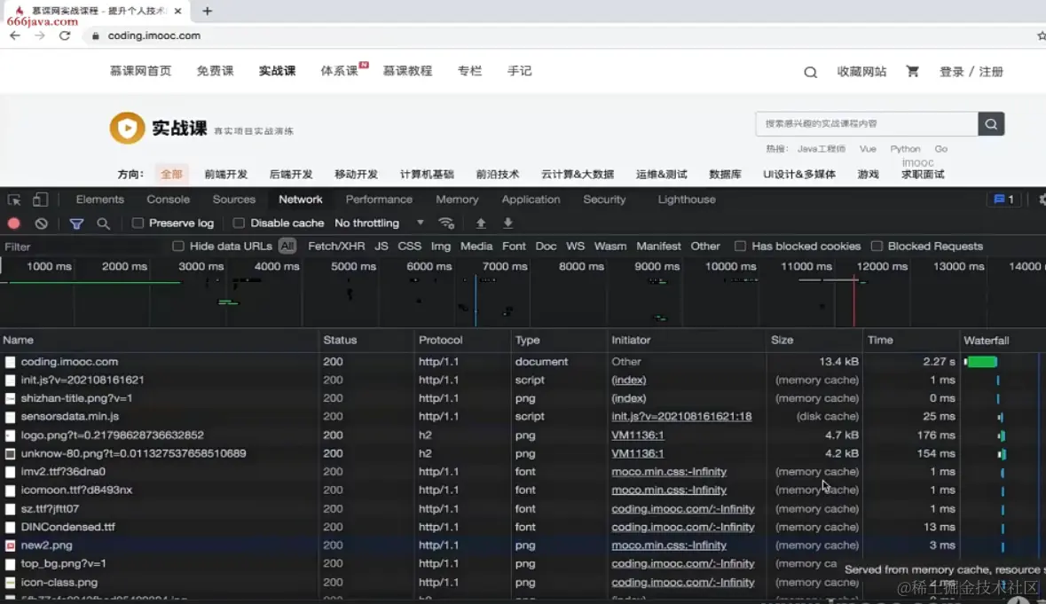Click the red load line in timeline overview

pos(853,300)
